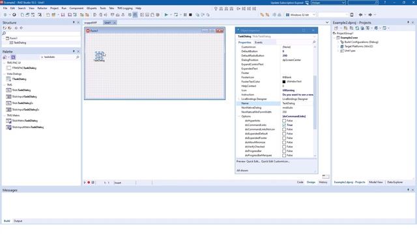Collapse the Vista Dialogs palette category

(x=5, y=74)
